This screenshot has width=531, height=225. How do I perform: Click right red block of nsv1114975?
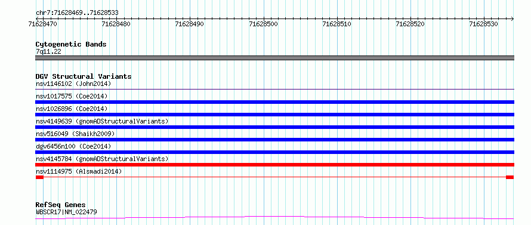510,177
